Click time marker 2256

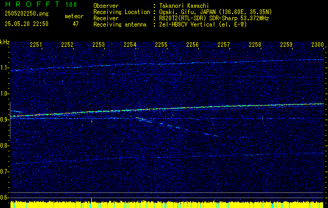point(192,44)
